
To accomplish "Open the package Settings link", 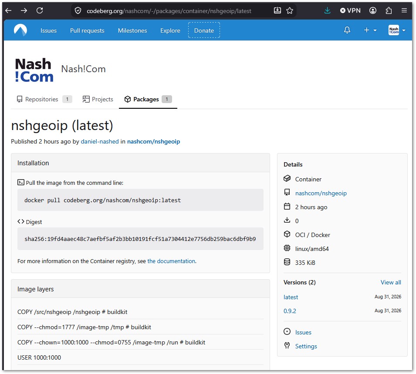I will [x=306, y=346].
